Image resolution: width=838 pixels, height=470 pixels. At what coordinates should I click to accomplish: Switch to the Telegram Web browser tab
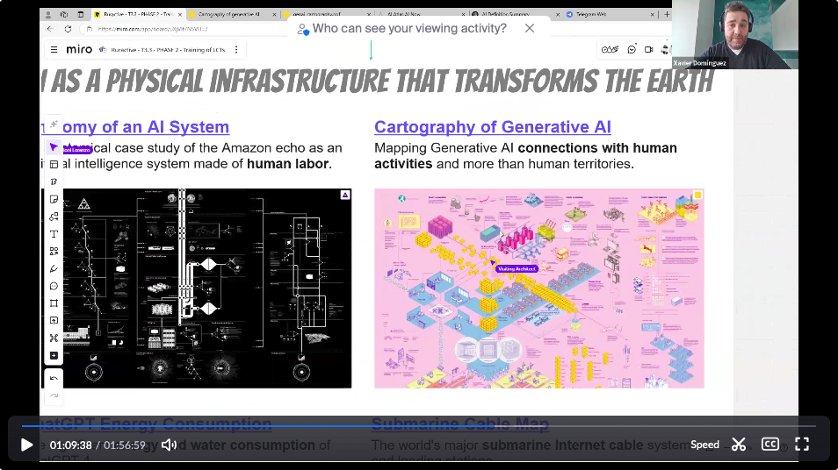point(595,15)
